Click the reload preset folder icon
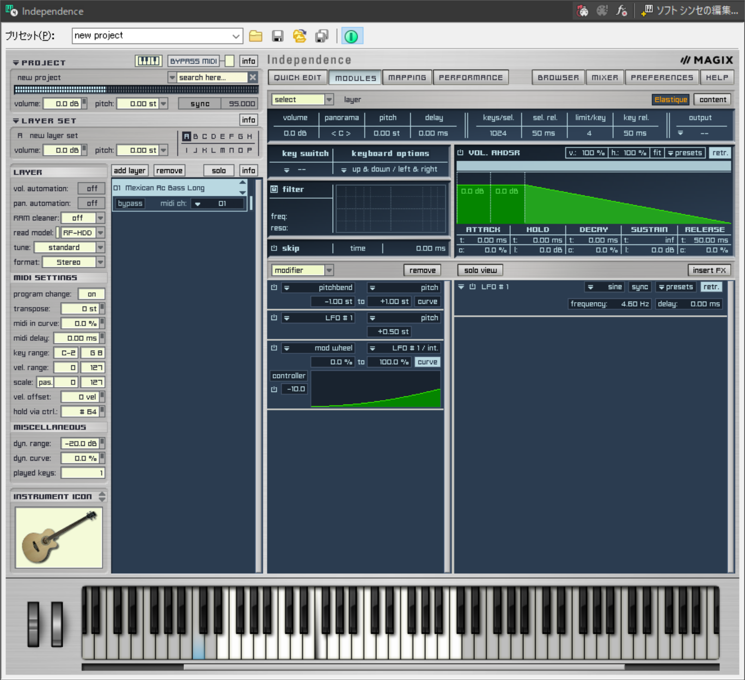 [300, 36]
